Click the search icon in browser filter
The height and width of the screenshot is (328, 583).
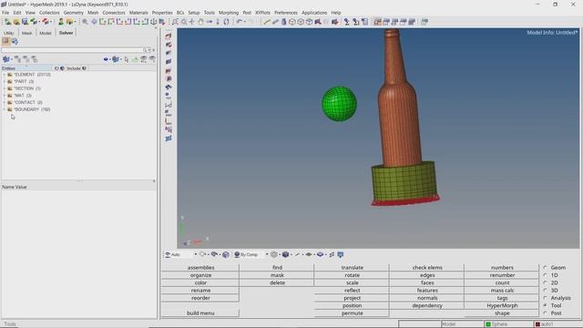[145, 50]
